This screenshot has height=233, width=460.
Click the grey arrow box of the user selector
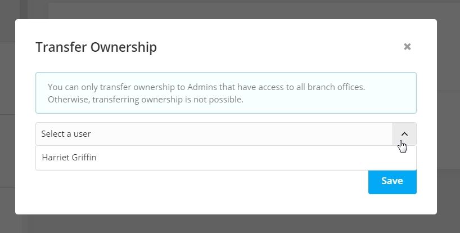[404, 134]
